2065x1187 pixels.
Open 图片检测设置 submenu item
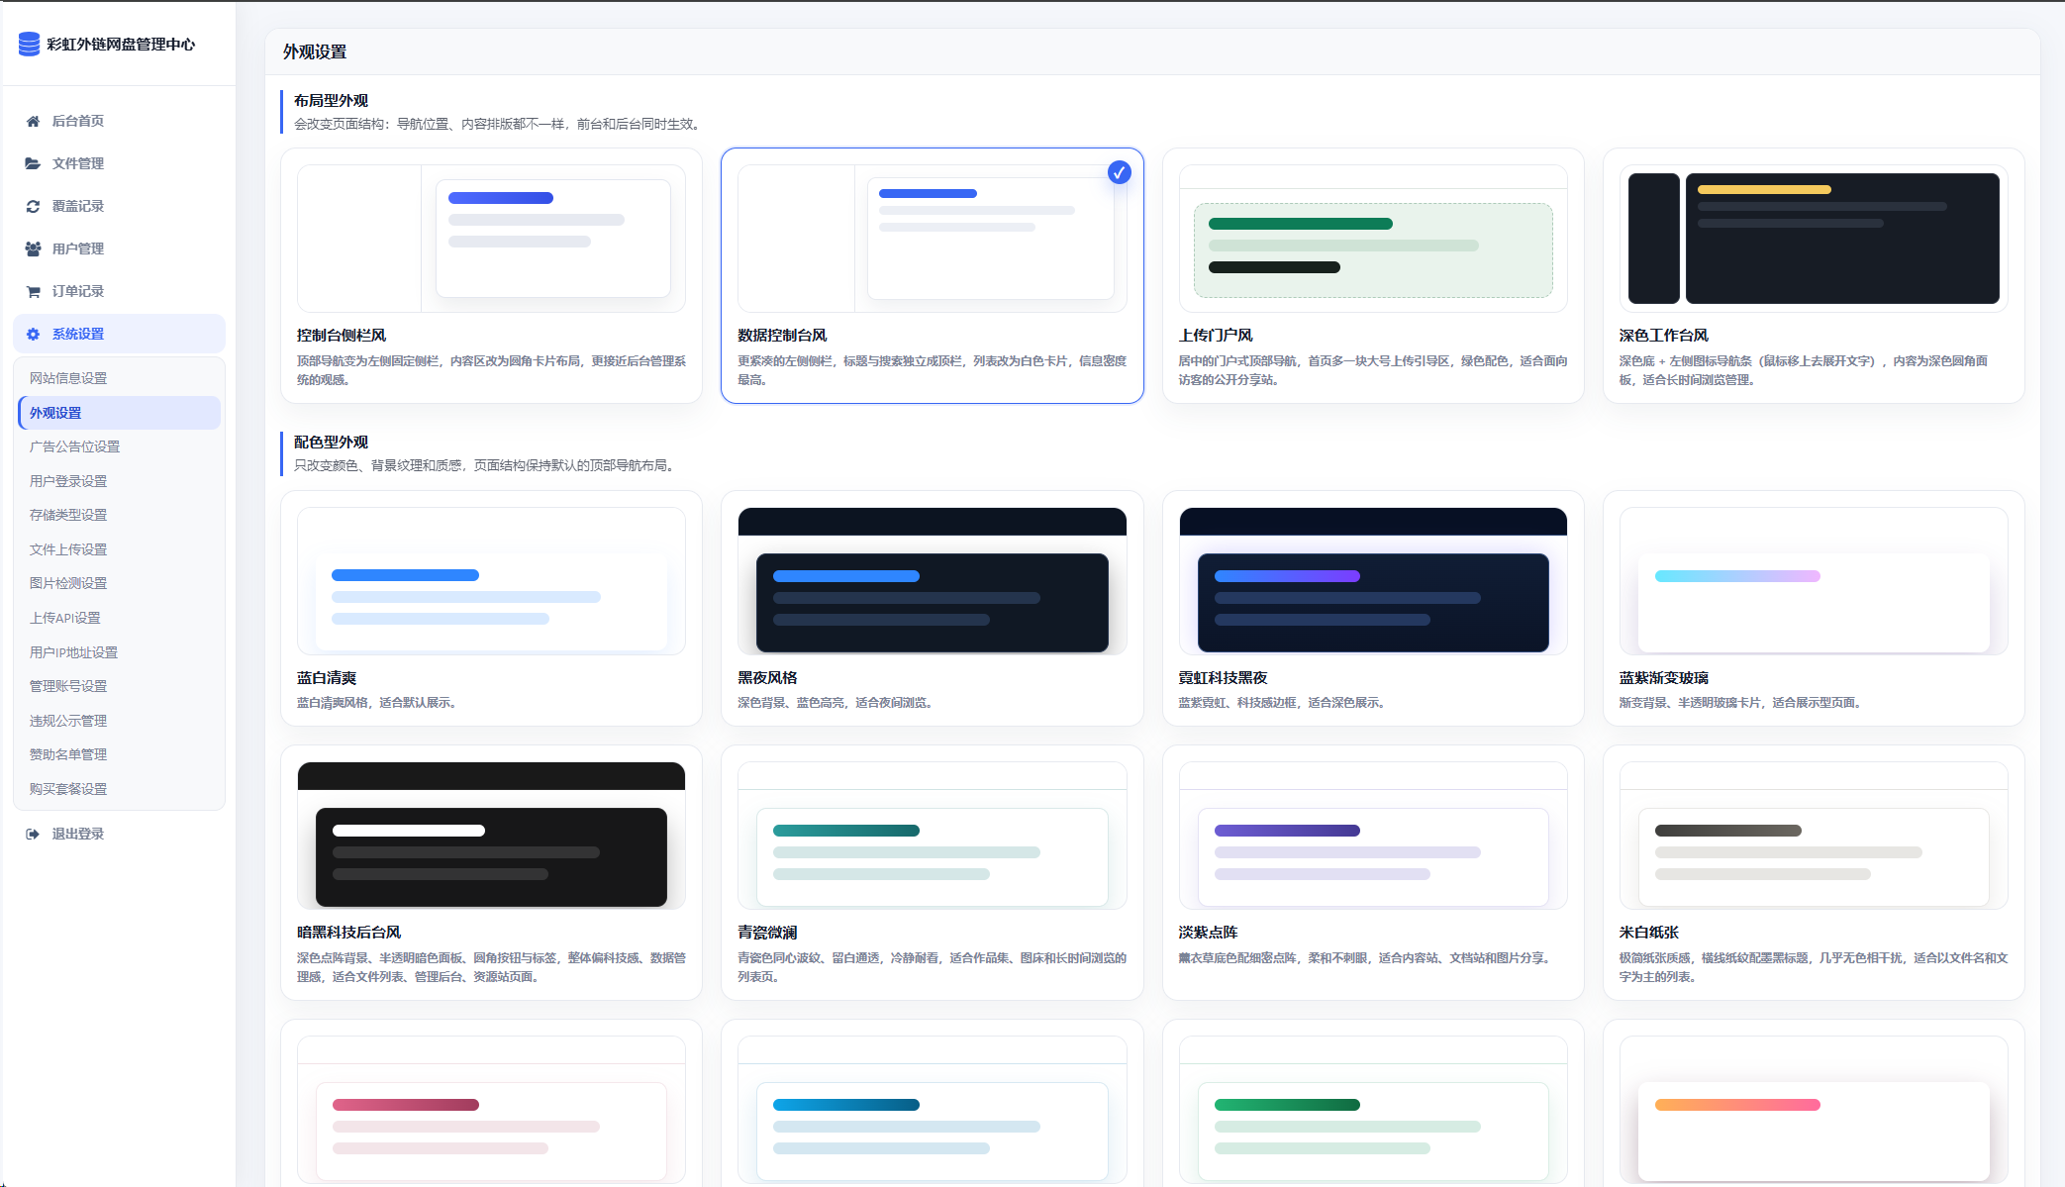coord(119,583)
